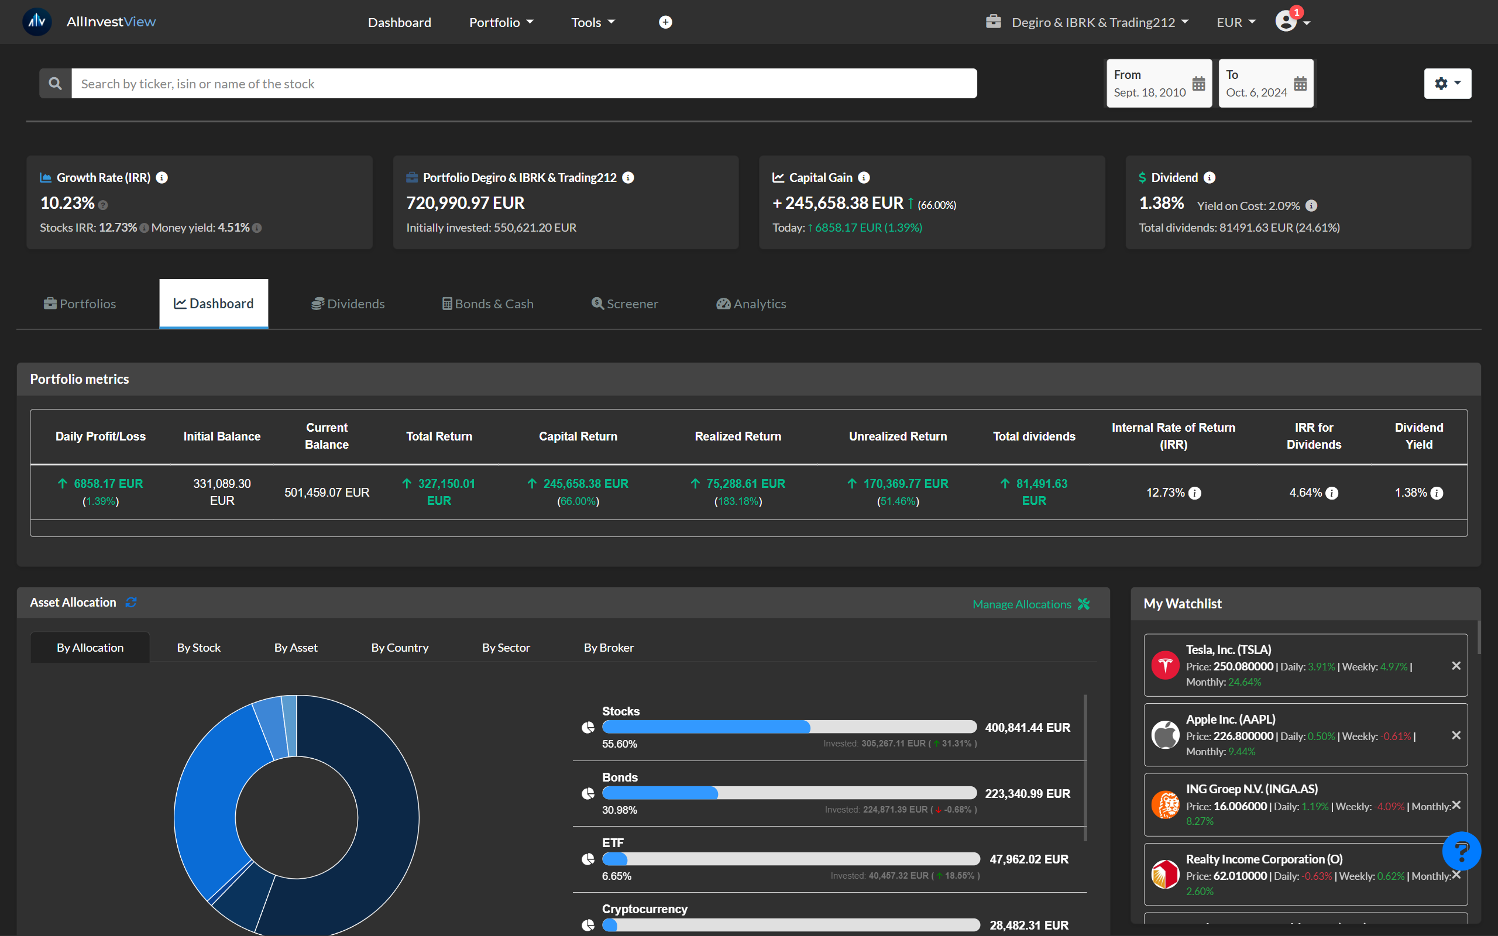1498x936 pixels.
Task: Remove ING Groep from the watchlist
Action: point(1456,805)
